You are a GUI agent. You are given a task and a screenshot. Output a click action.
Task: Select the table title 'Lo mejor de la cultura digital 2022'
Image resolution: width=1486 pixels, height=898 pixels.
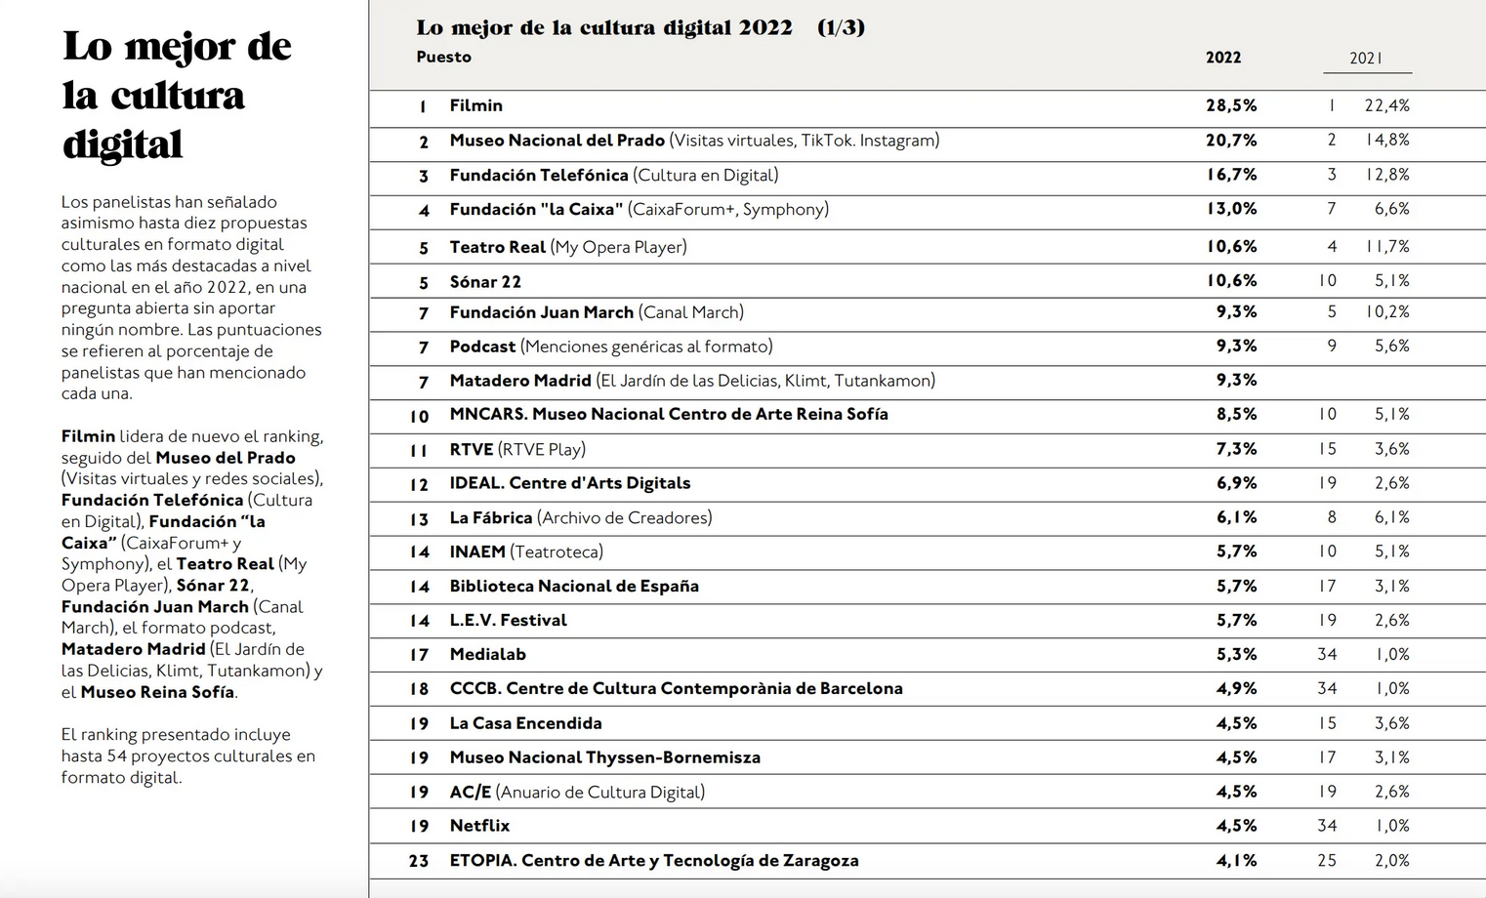pyautogui.click(x=604, y=27)
